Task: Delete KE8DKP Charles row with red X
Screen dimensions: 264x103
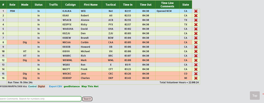Action: pyautogui.click(x=196, y=78)
